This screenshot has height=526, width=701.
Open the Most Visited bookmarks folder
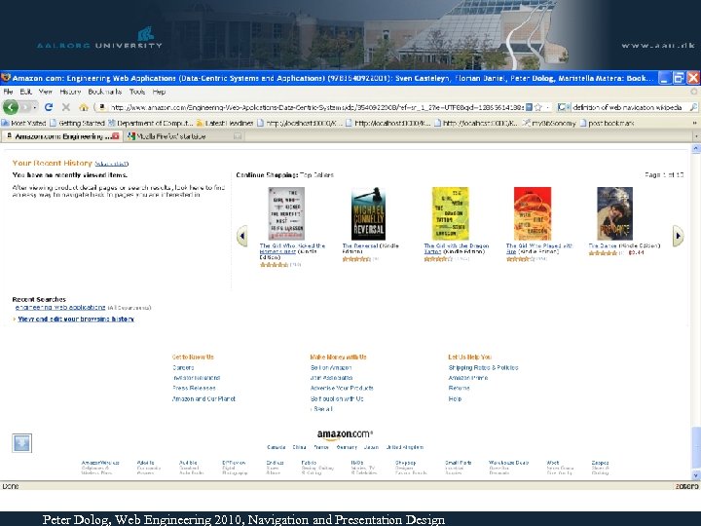point(24,123)
